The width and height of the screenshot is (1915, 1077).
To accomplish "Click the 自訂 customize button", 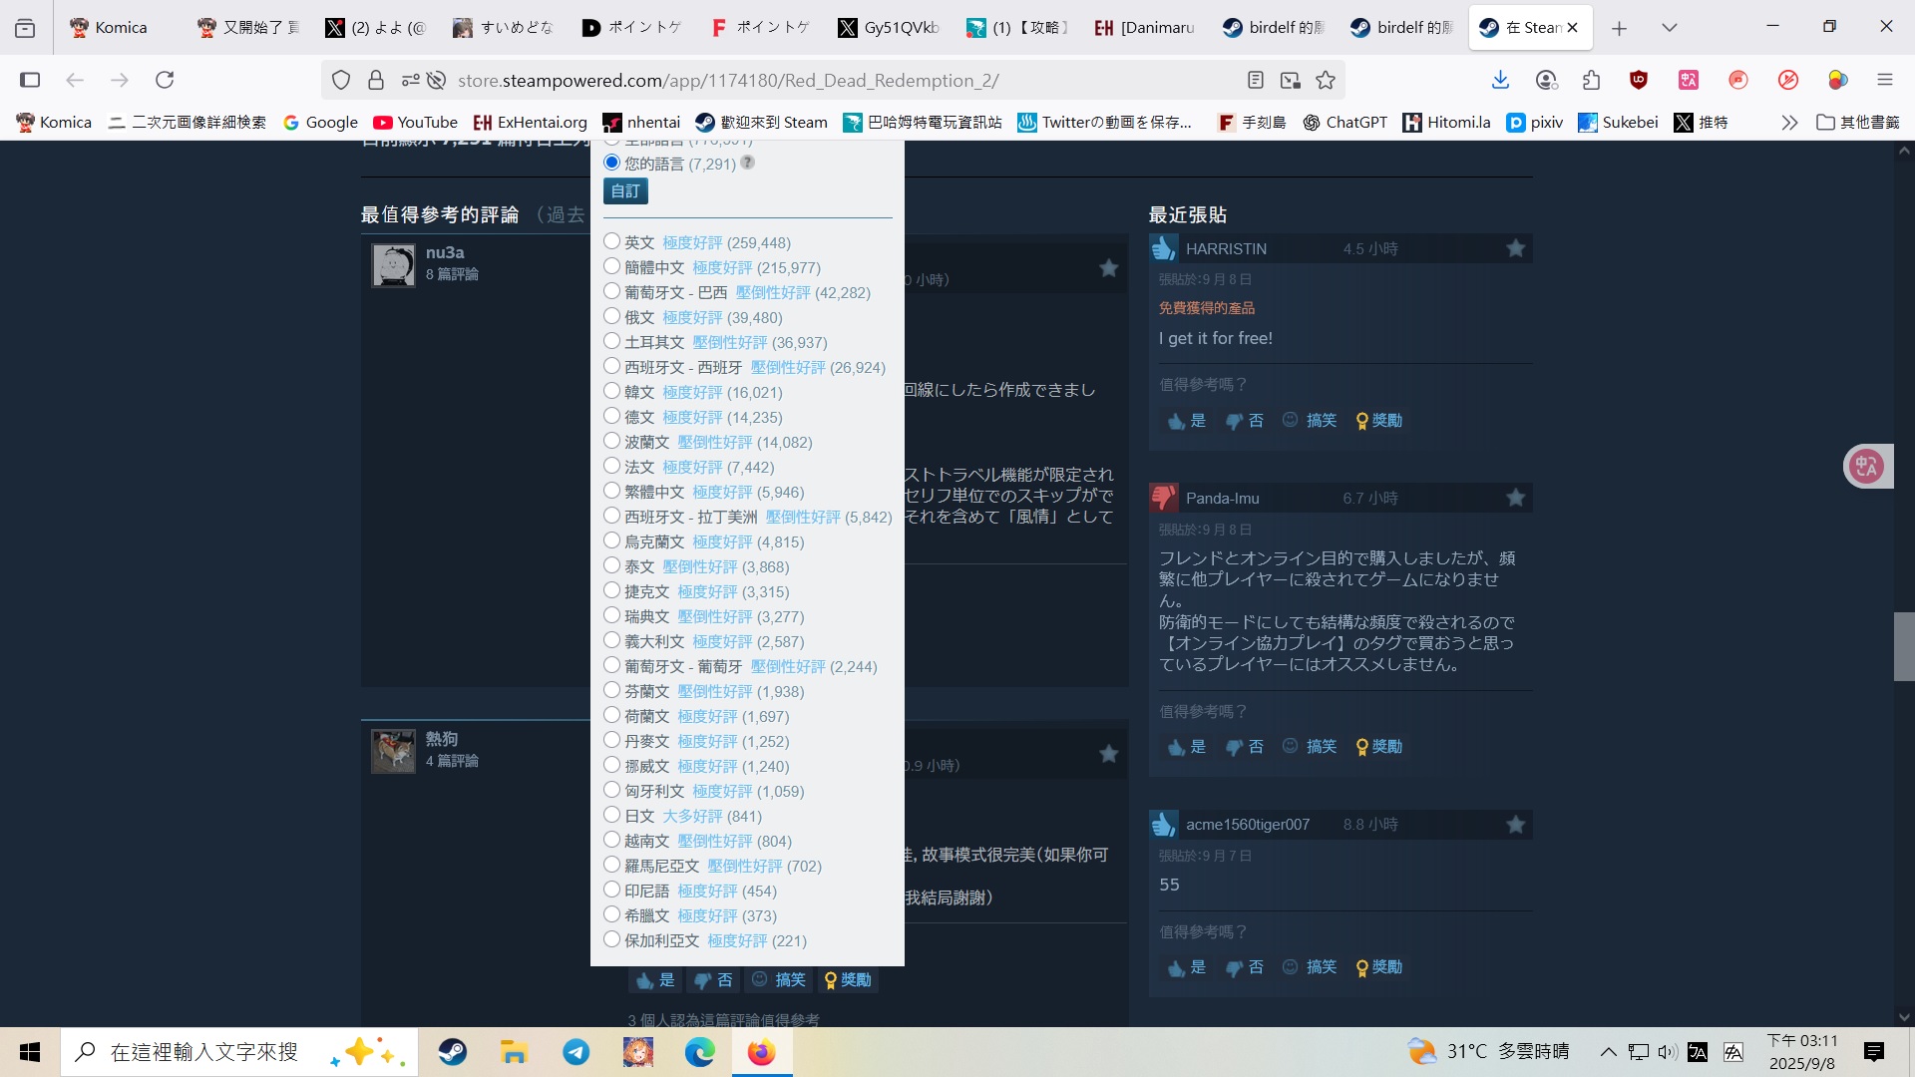I will pos(625,190).
